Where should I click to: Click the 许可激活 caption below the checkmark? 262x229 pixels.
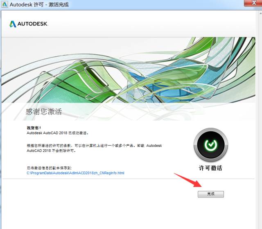click(x=210, y=168)
